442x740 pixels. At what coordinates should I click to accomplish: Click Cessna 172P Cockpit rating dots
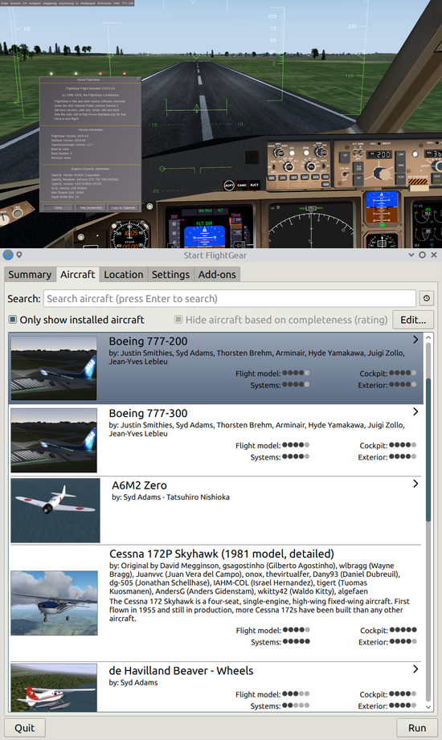pyautogui.click(x=403, y=630)
